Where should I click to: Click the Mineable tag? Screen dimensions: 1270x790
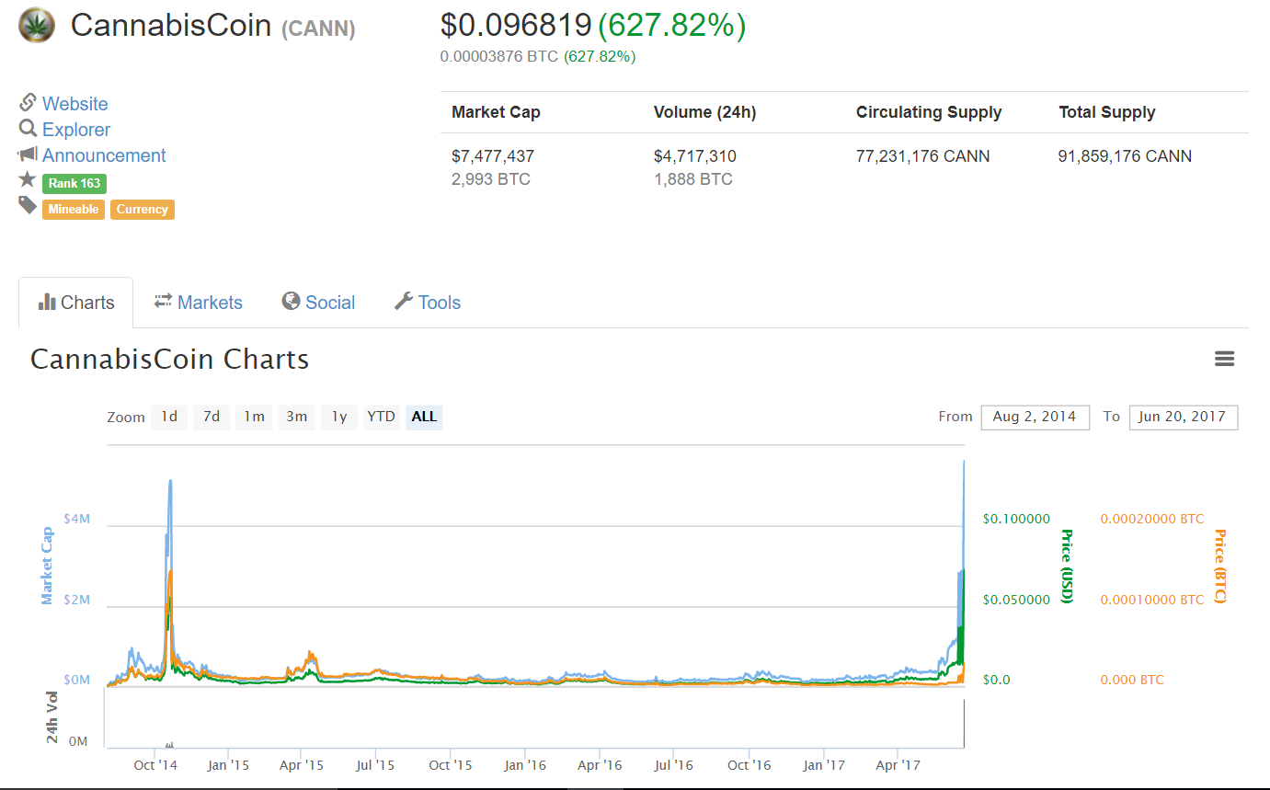pos(74,210)
